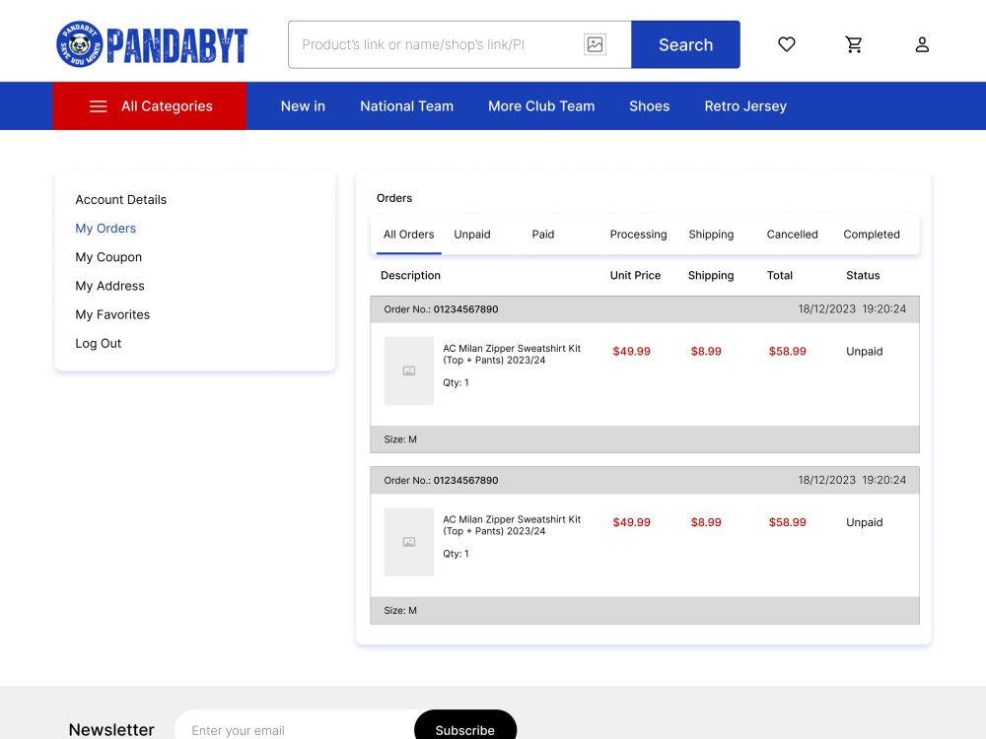Click second order's $49.99 unit price

tap(631, 522)
